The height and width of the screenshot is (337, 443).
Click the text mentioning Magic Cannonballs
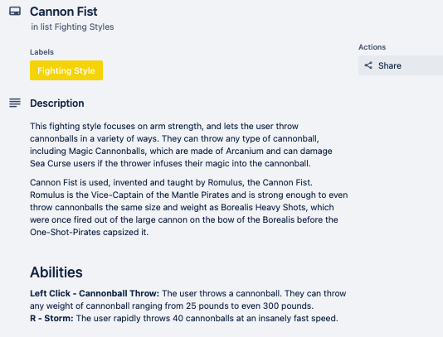click(107, 151)
